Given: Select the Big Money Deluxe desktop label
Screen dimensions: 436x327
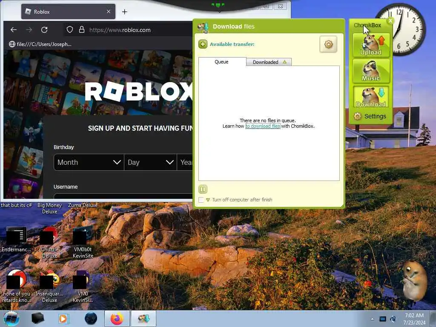Looking at the screenshot, I should coord(49,208).
